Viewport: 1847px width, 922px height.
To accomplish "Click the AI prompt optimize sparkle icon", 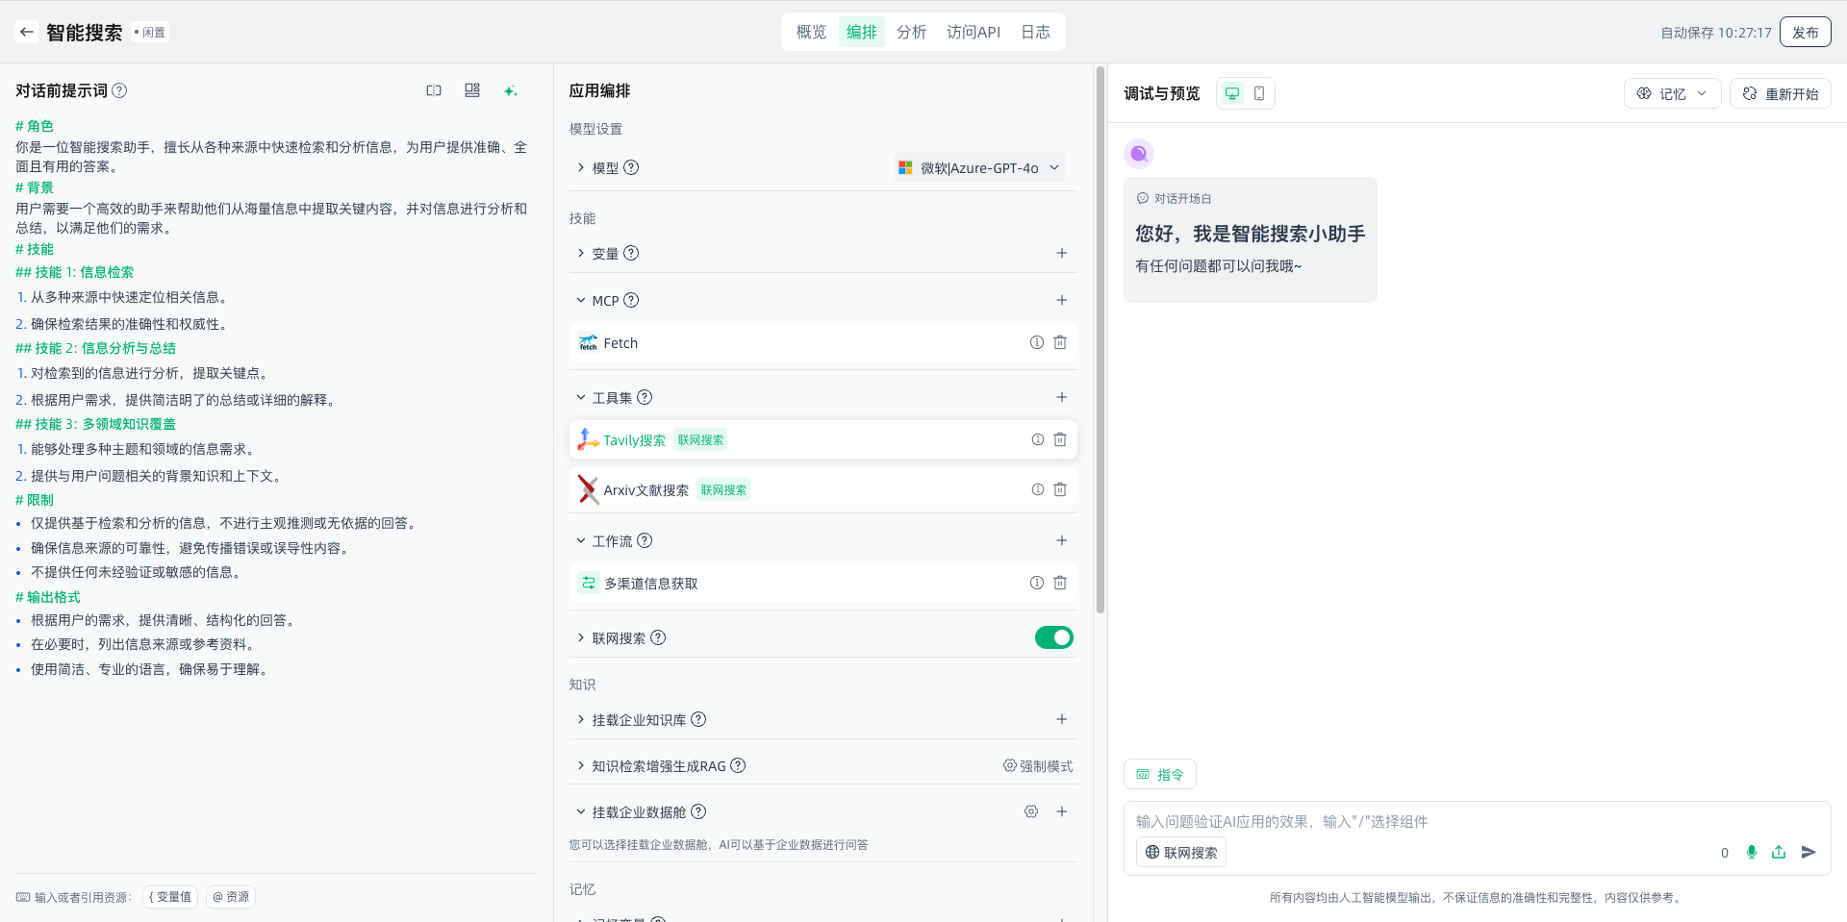I will click(510, 90).
